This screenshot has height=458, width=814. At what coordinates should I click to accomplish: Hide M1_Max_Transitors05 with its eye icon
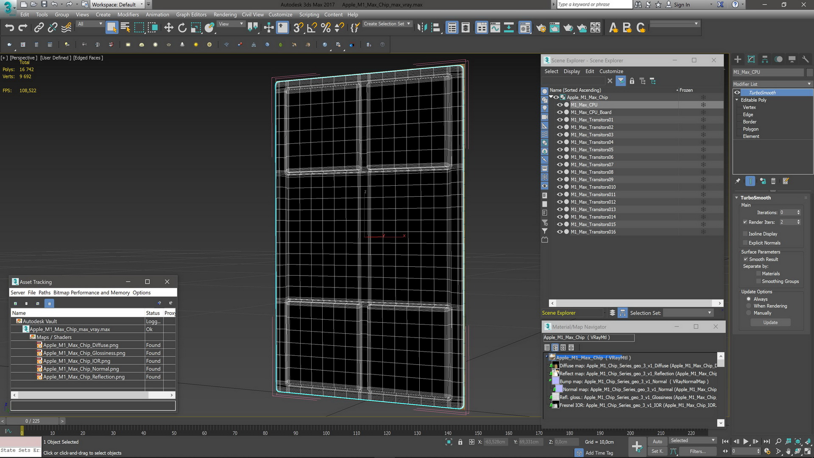pos(560,150)
